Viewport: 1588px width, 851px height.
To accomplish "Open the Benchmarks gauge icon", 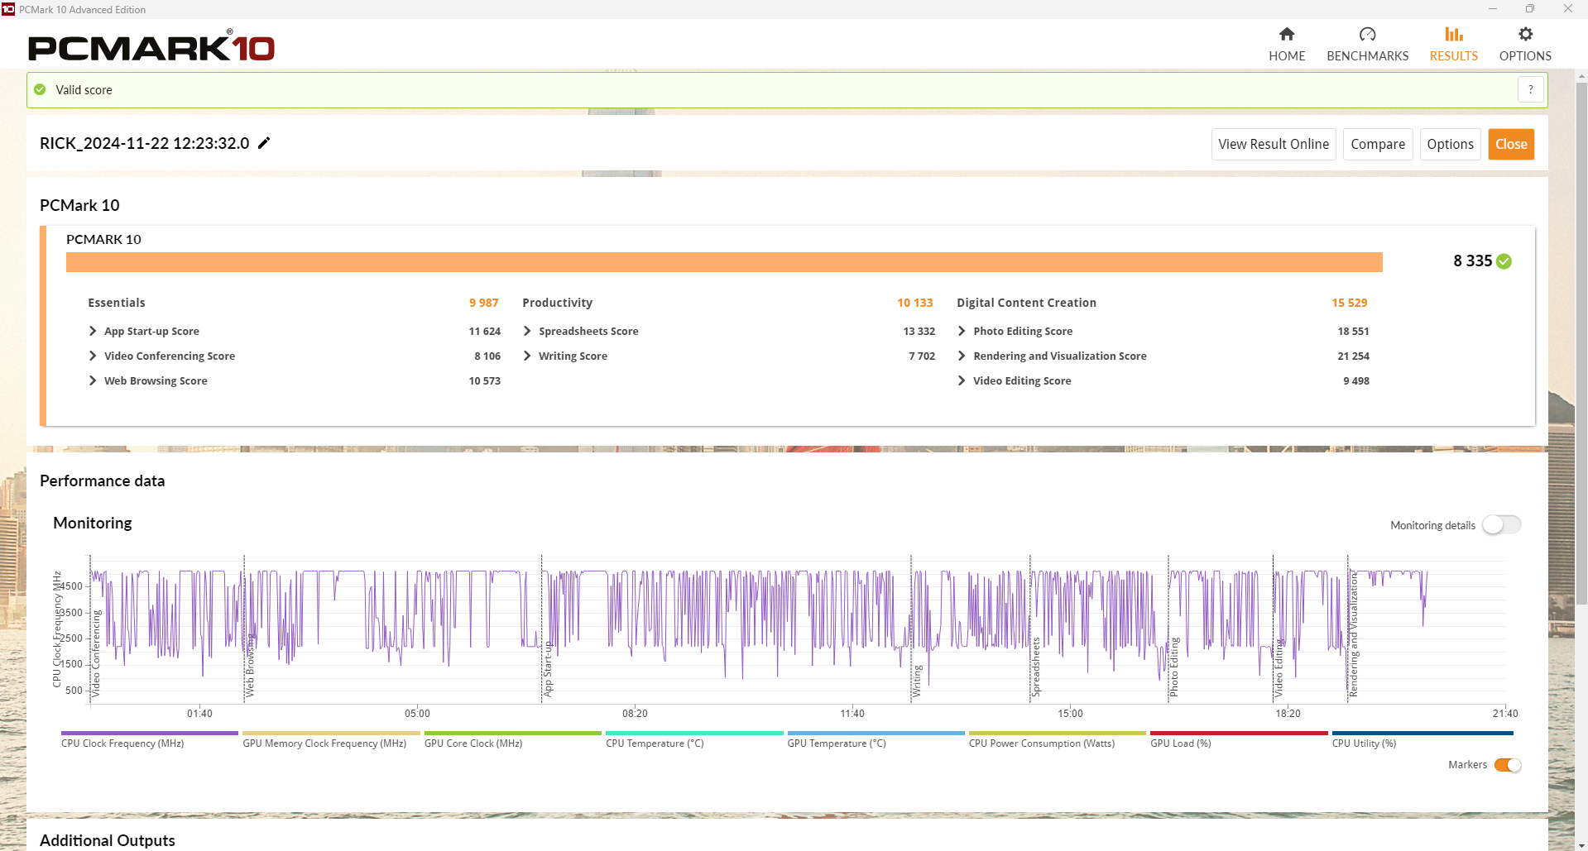I will [1367, 34].
